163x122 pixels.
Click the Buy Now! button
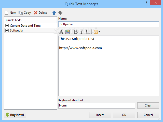click(15, 115)
